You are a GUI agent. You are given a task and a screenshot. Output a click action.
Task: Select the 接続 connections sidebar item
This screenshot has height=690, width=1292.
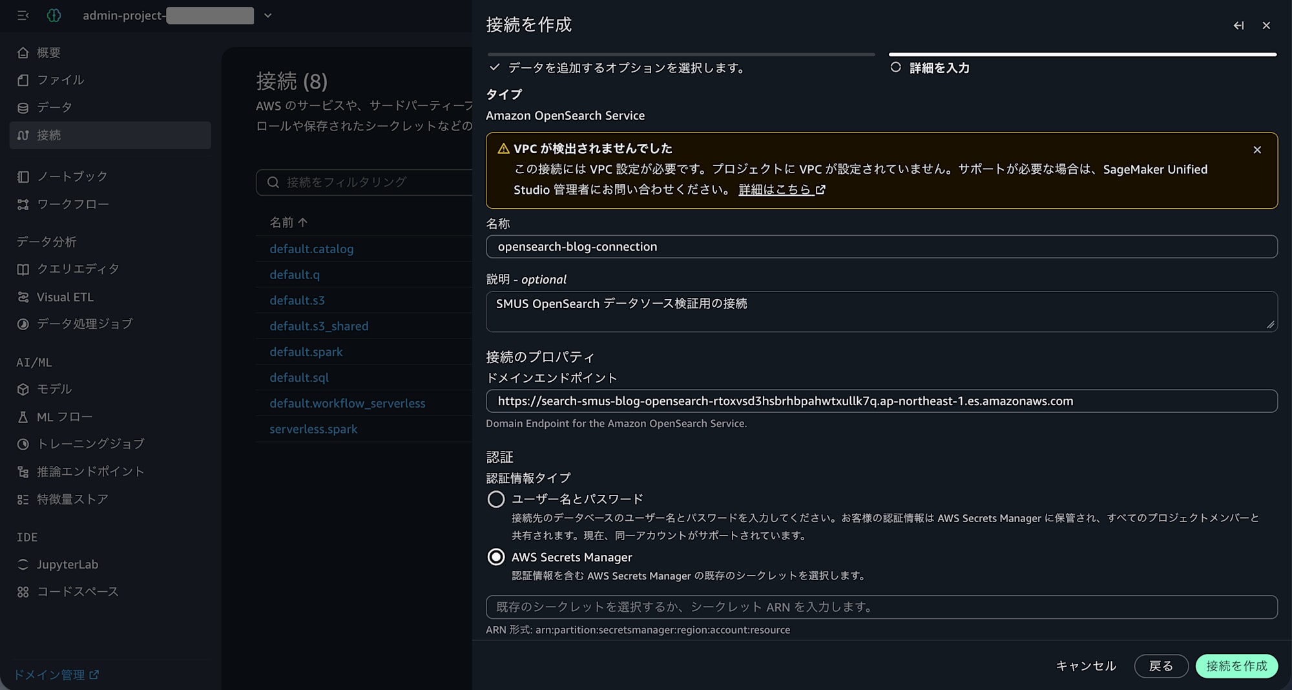[110, 135]
